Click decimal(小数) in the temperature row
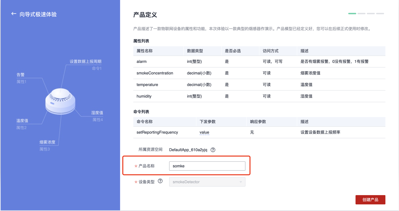Viewport: 399px width, 211px height. (199, 85)
